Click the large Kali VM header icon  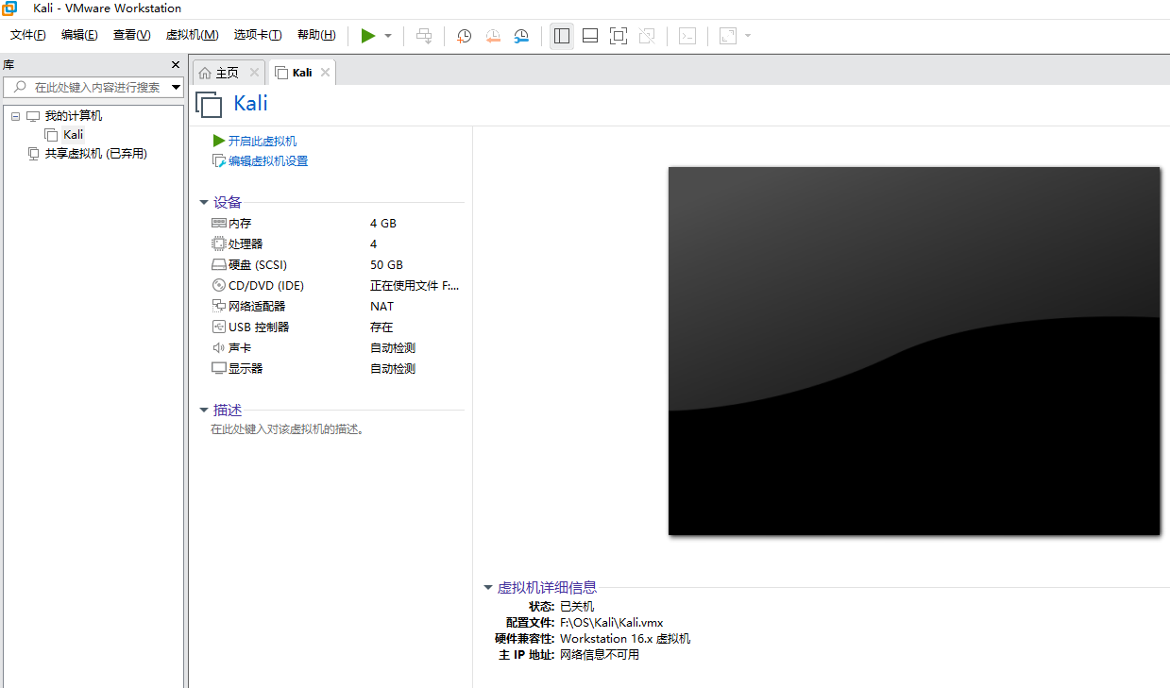click(209, 104)
